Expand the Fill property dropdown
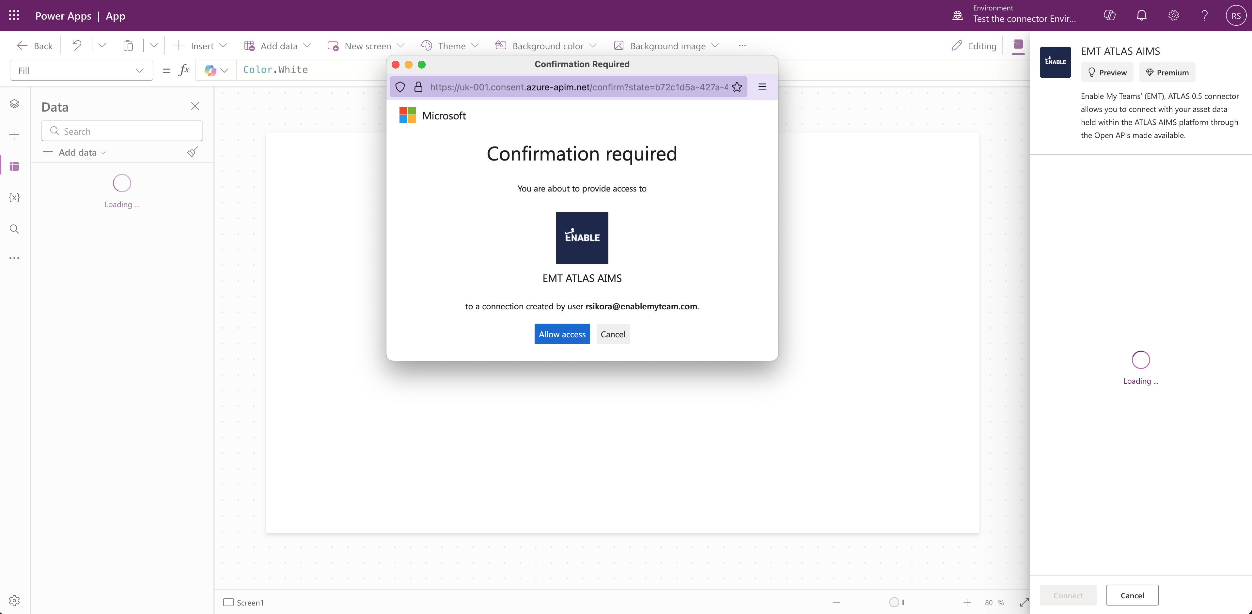1252x614 pixels. [x=81, y=70]
